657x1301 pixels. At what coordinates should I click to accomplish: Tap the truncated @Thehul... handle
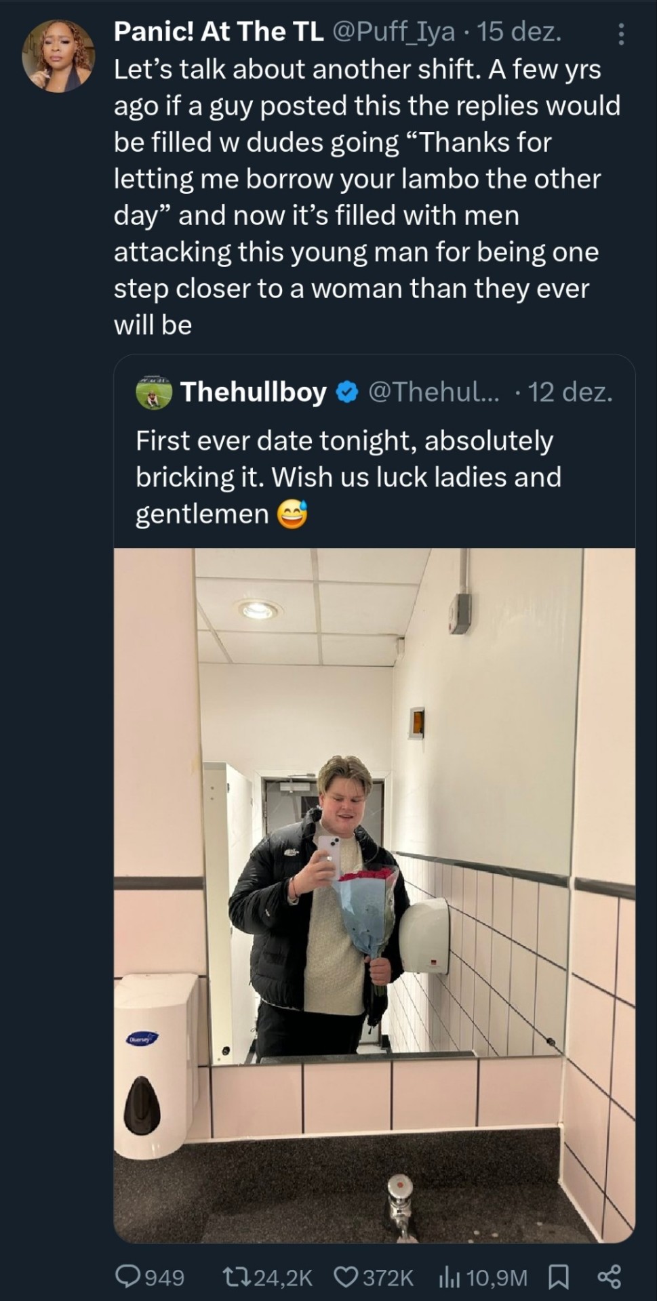433,392
